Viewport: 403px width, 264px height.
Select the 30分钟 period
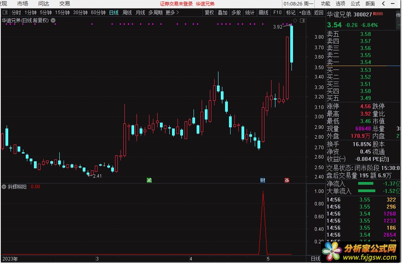pyautogui.click(x=80, y=12)
